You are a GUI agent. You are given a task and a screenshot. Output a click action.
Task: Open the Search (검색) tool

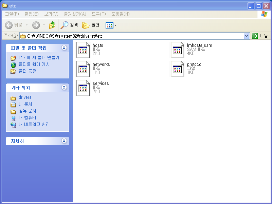click(x=69, y=25)
